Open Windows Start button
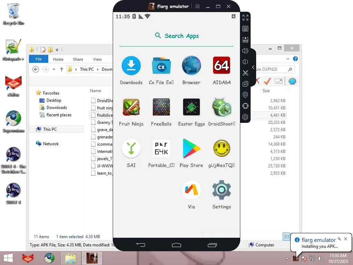 (x=8, y=258)
